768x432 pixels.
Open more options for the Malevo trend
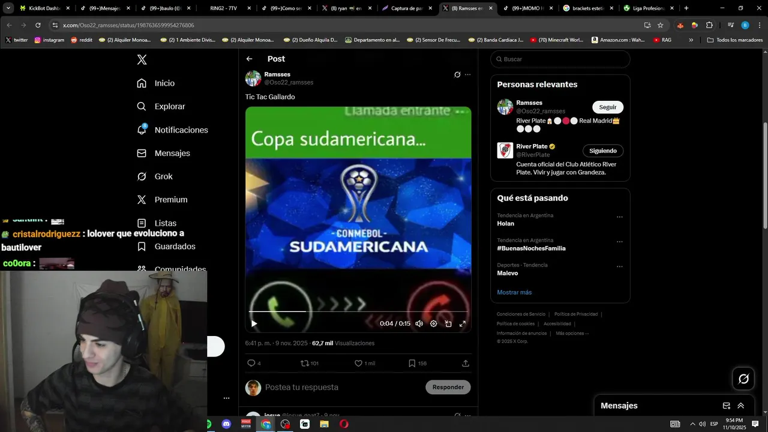coord(620,267)
